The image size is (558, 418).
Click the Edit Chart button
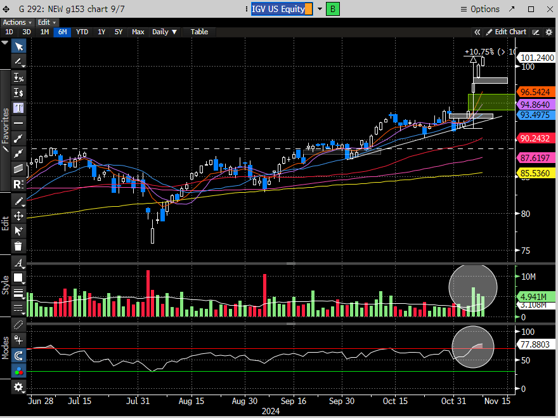point(506,32)
